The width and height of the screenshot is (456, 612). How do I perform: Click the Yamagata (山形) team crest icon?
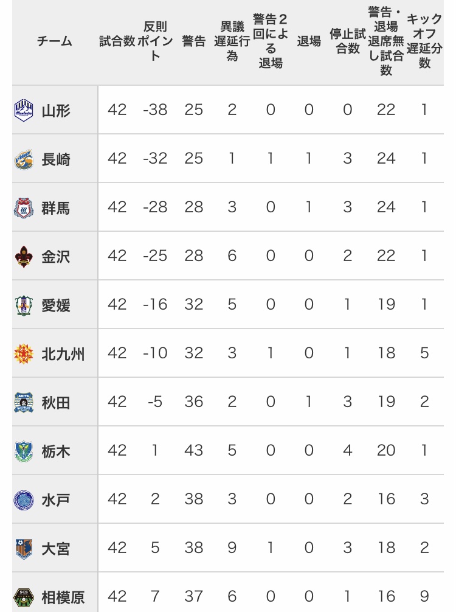[x=24, y=110]
